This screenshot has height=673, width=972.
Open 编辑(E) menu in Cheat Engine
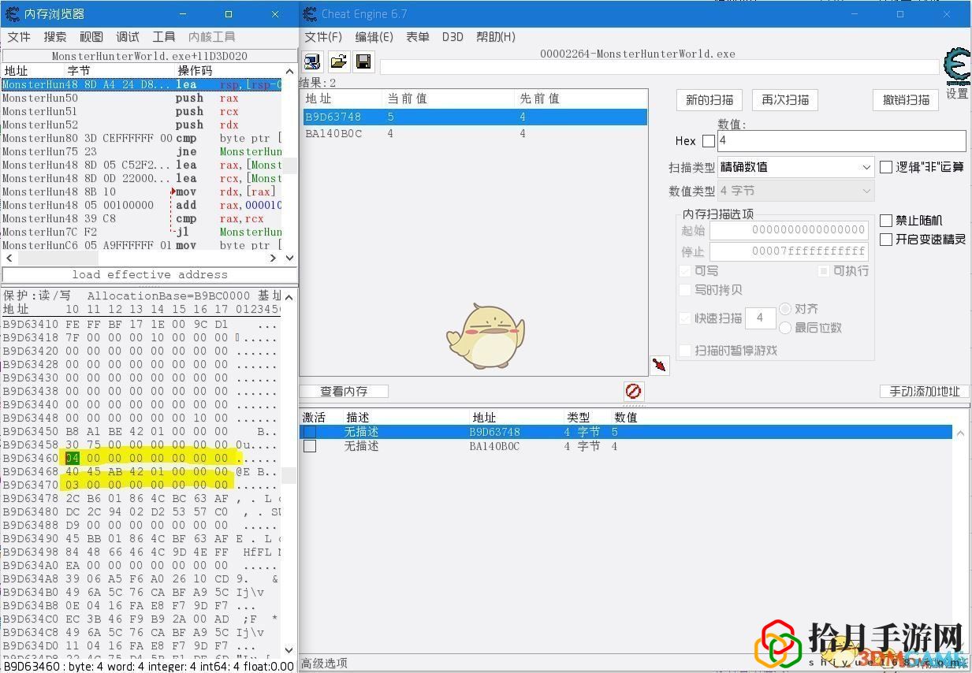click(374, 37)
